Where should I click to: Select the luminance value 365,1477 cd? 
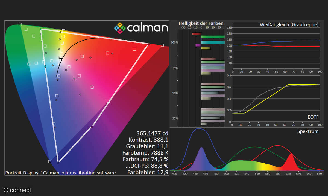tap(152, 133)
